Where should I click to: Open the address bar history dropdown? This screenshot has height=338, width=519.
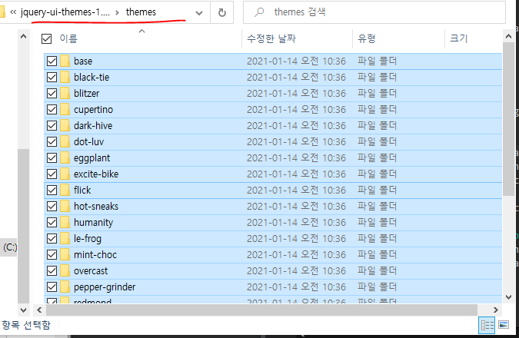199,13
